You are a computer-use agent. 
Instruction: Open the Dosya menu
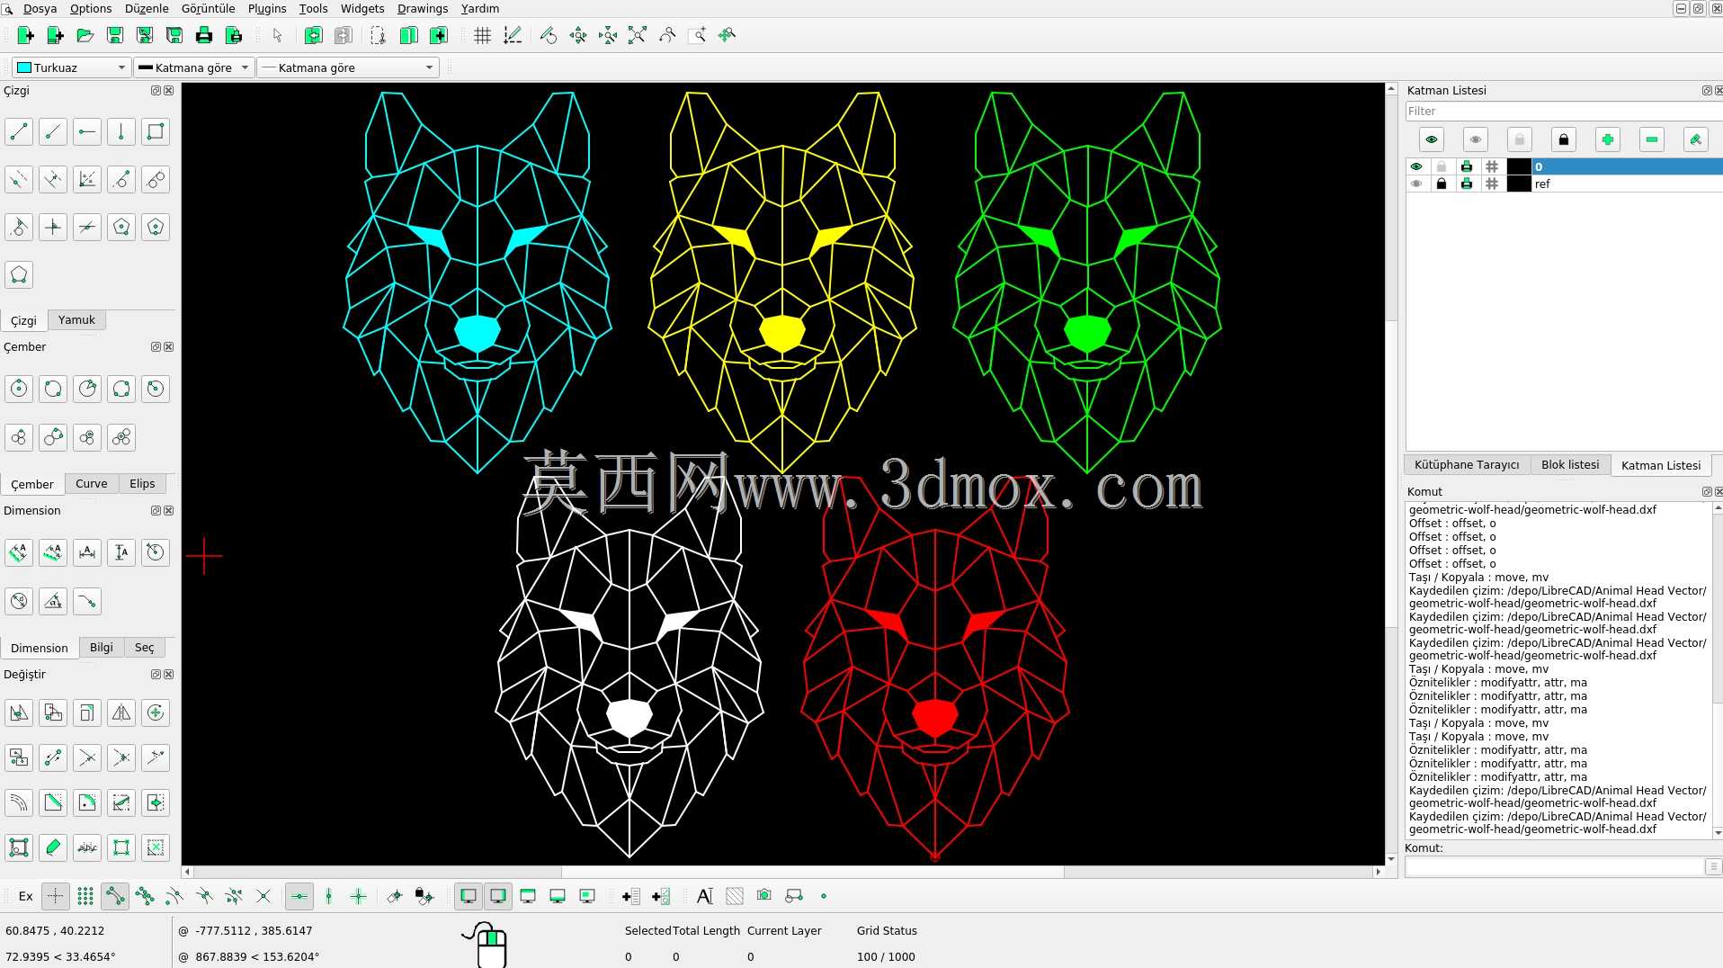click(40, 8)
